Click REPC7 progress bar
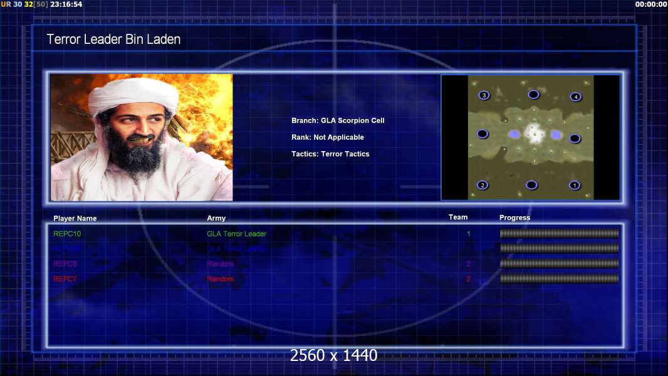The image size is (668, 376). click(x=559, y=279)
